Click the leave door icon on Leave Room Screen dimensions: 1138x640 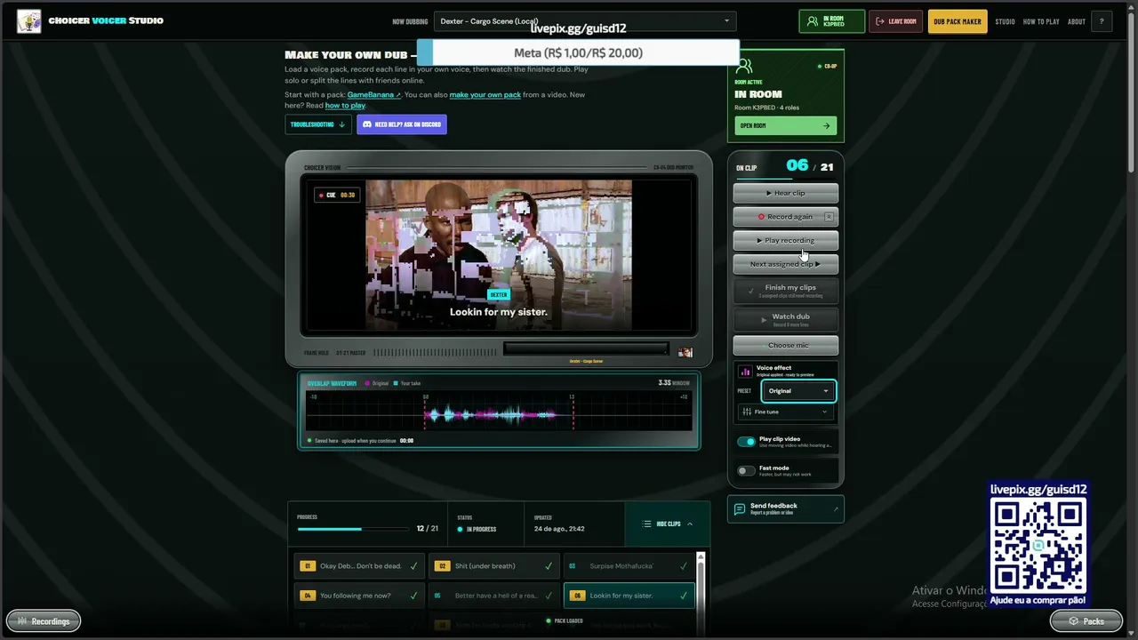(x=880, y=21)
